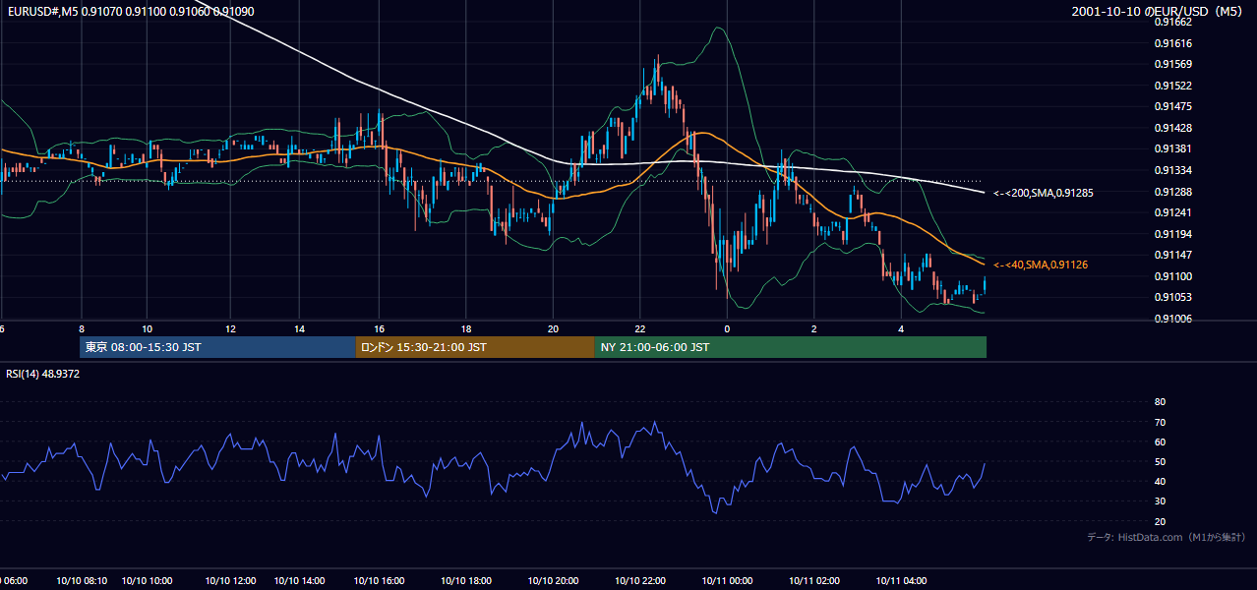
Task: Click price axis value 0.91522
Action: pos(1172,86)
